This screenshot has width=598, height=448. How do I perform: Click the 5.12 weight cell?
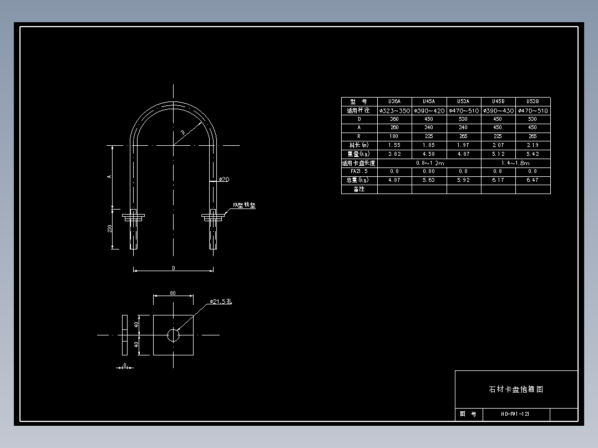tap(498, 154)
